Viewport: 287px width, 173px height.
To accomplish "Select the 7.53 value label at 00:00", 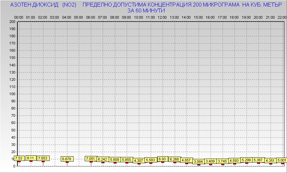I will (19, 159).
